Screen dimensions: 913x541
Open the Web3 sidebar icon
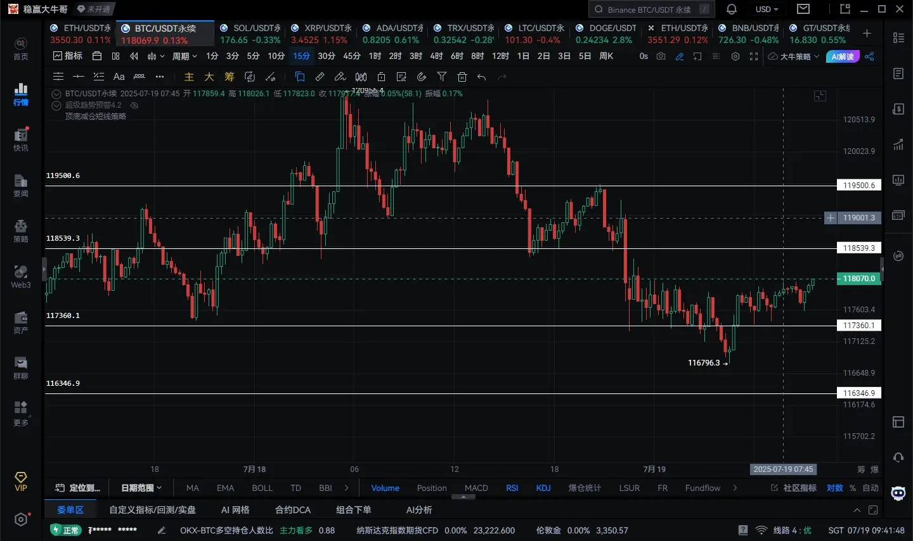[x=21, y=276]
